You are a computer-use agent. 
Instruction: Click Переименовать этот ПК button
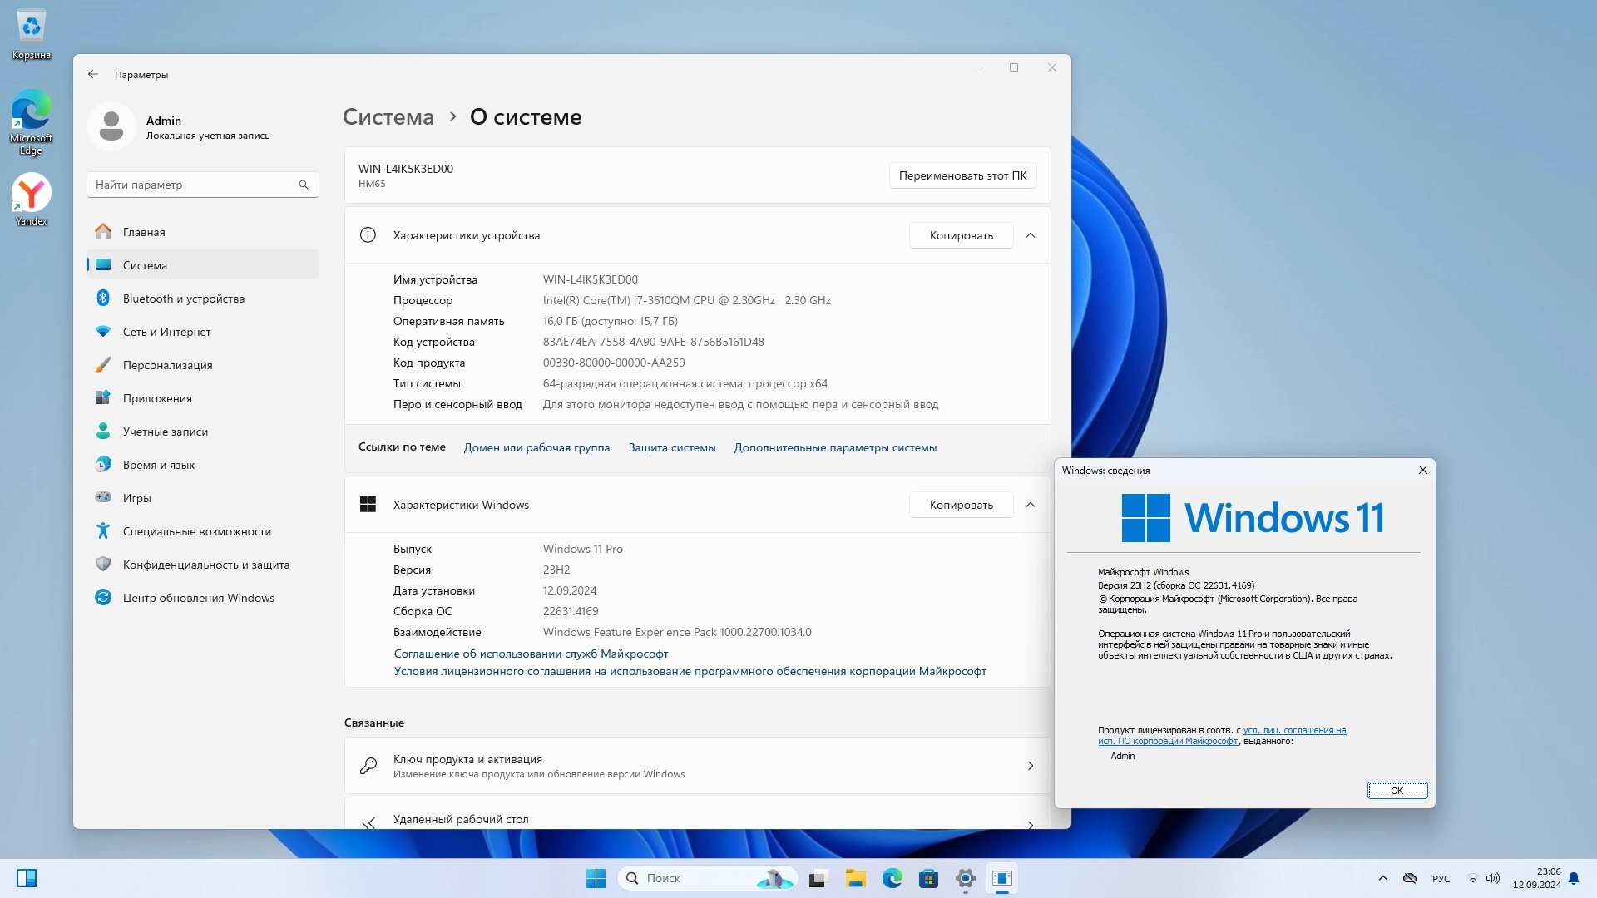(x=962, y=175)
